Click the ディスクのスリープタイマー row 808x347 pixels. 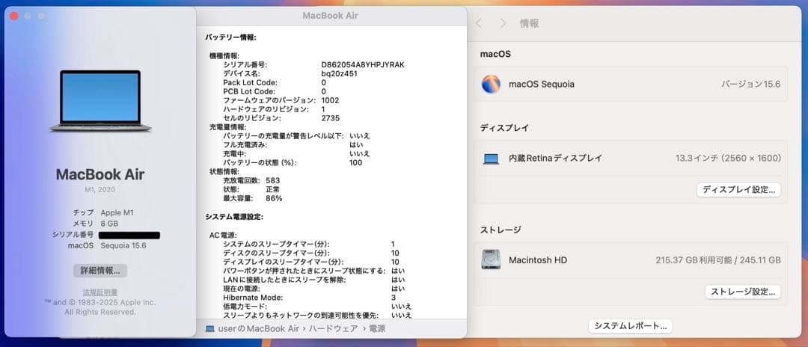(311, 253)
